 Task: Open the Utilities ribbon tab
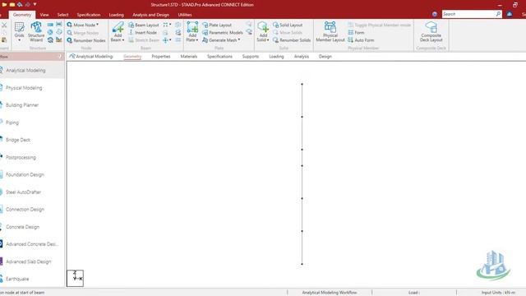tap(185, 15)
